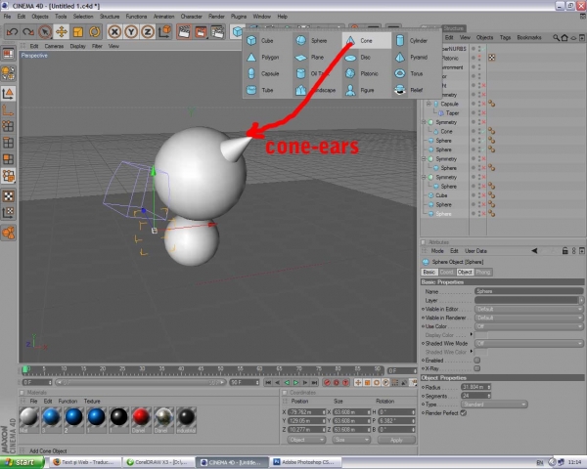Select the Live Selection tool
The height and width of the screenshot is (469, 587).
click(45, 32)
